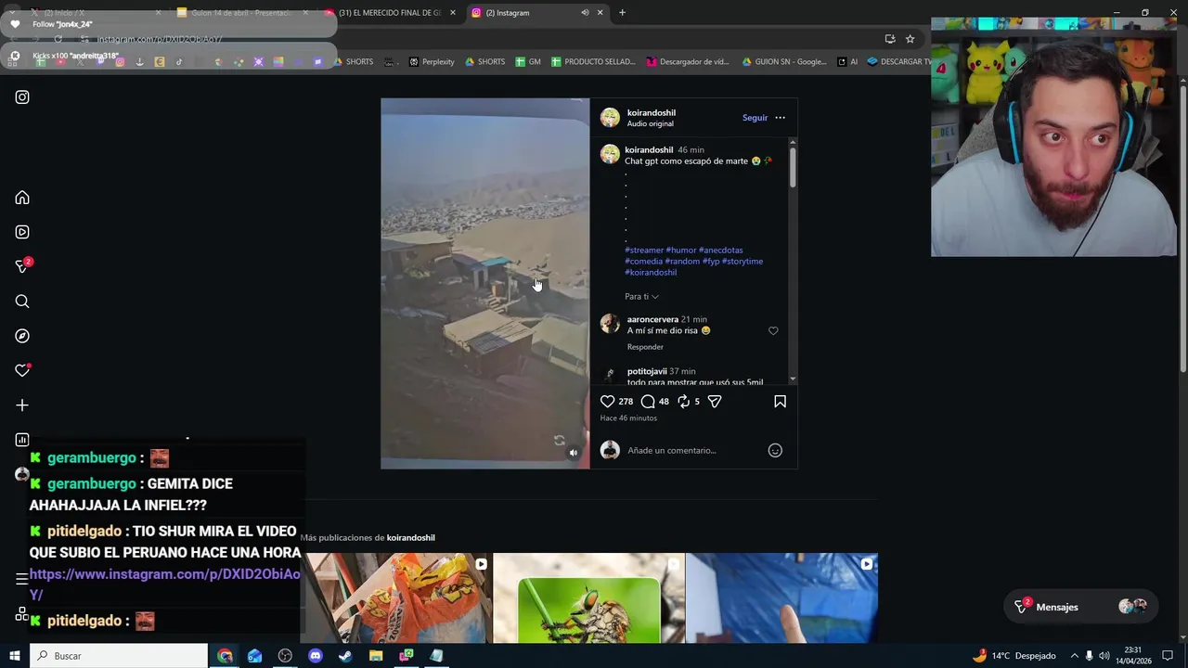
Task: Click the comments panel scrollbar
Action: [793, 167]
